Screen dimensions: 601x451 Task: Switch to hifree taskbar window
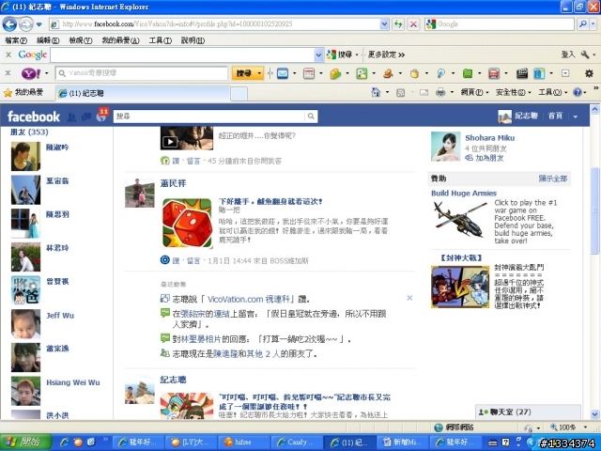pyautogui.click(x=244, y=443)
